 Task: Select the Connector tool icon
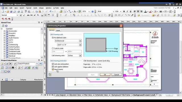click(70, 11)
